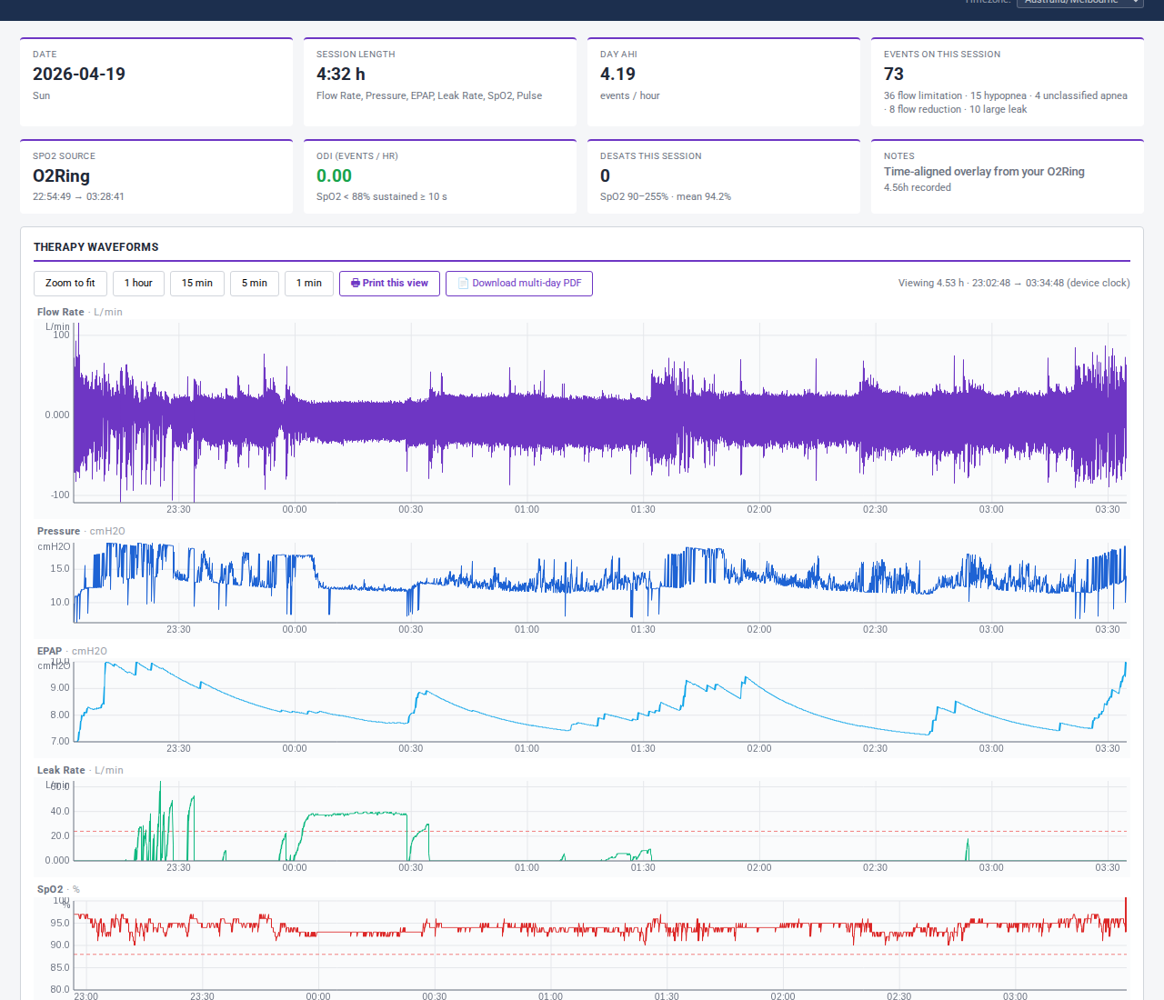
Task: Click the PDF document icon beside Download multi-day PDF
Action: (x=465, y=283)
